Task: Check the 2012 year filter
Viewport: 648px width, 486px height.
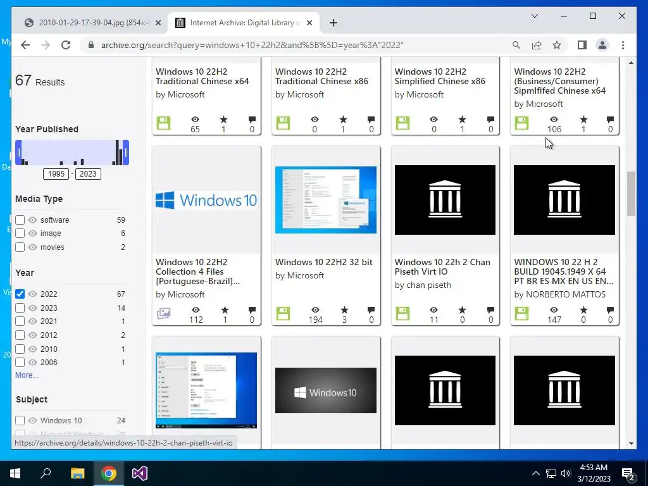Action: click(20, 335)
